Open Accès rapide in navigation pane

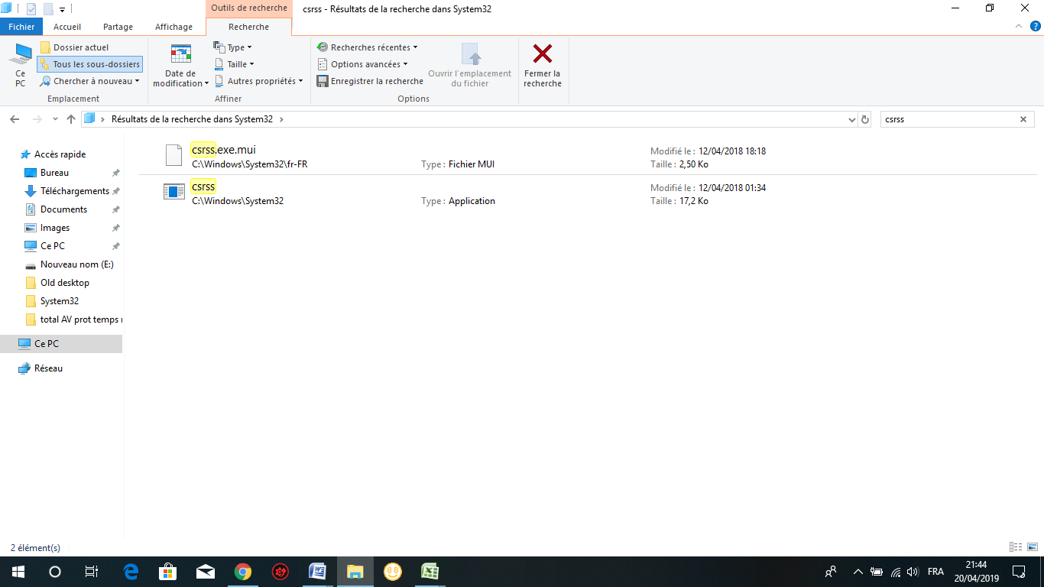[60, 154]
